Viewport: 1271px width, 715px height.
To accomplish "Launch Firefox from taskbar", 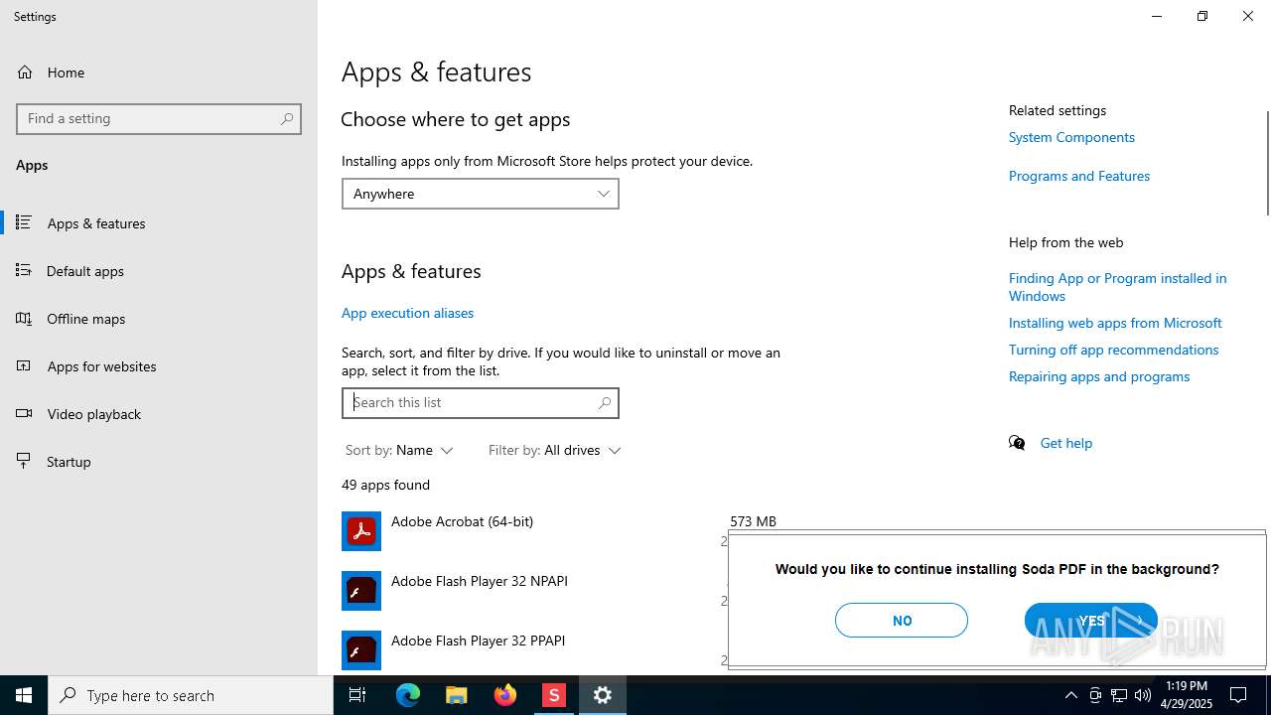I will click(505, 695).
